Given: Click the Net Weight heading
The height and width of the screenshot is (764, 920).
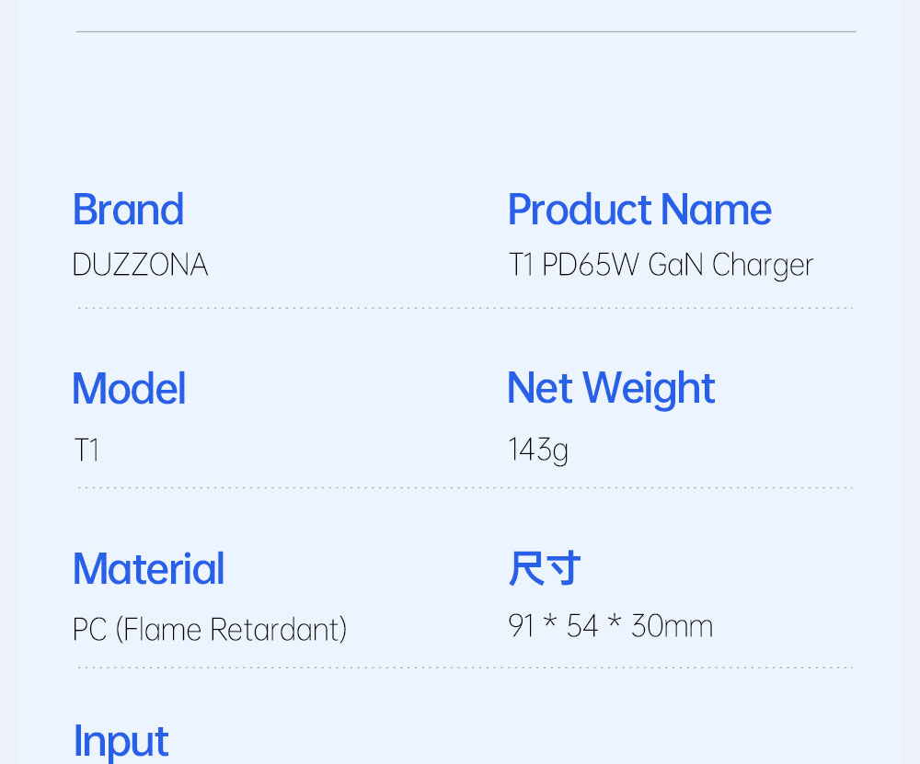Looking at the screenshot, I should [611, 389].
